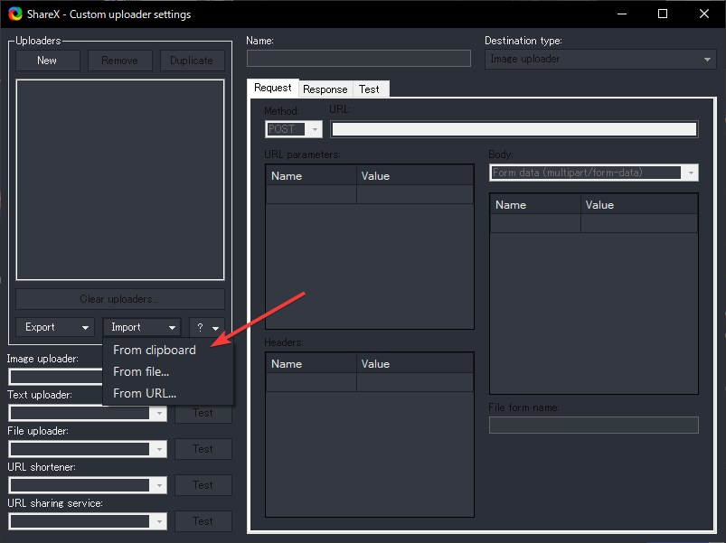Open the URL sharing service dropdown
This screenshot has width=726, height=543.
88,521
